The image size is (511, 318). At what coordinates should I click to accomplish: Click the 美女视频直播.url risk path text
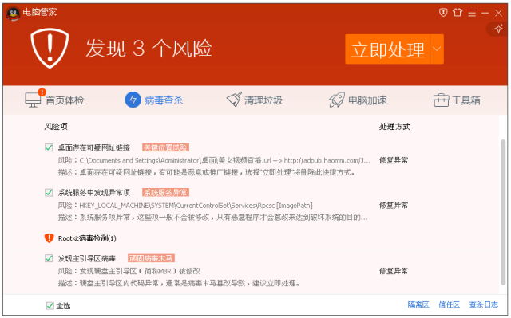tap(225, 160)
